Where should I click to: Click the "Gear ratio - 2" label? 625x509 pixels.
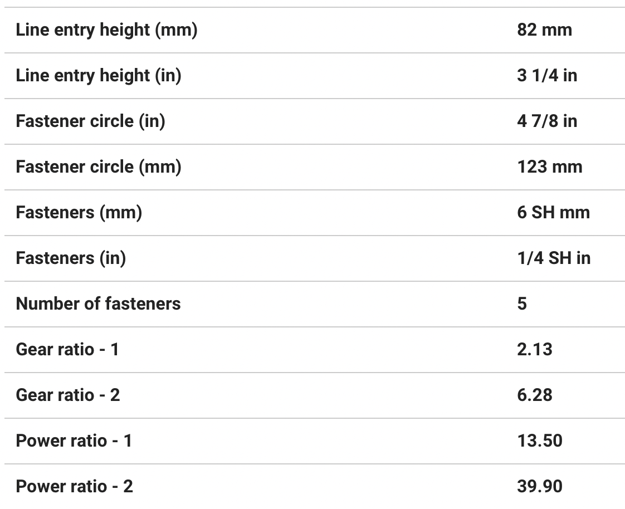[68, 395]
